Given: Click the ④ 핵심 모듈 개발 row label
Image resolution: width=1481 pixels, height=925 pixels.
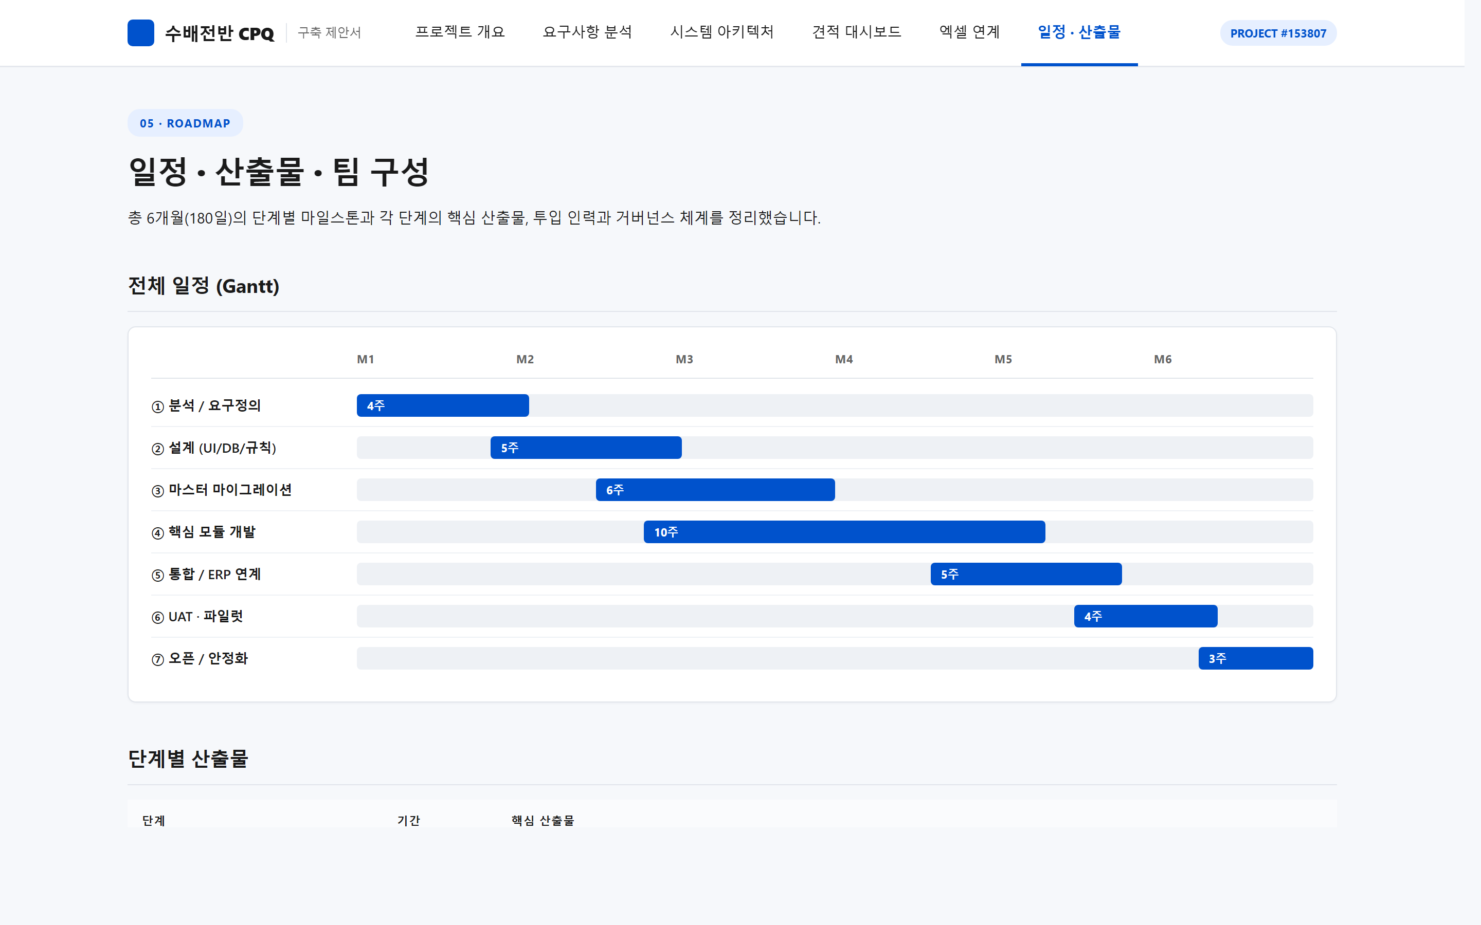Looking at the screenshot, I should click(x=203, y=532).
